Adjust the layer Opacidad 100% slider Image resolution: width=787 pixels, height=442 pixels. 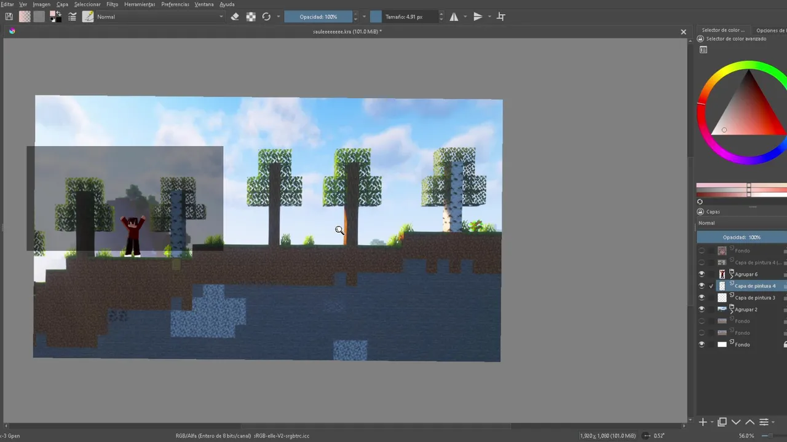pyautogui.click(x=742, y=237)
